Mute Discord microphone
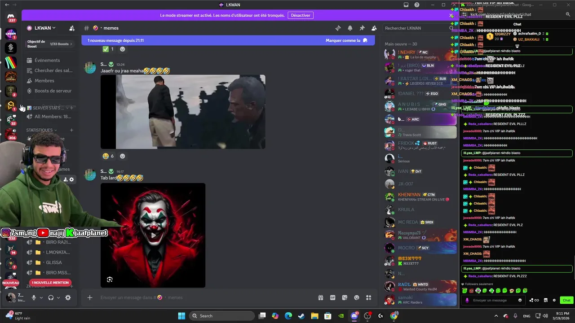 (34, 297)
